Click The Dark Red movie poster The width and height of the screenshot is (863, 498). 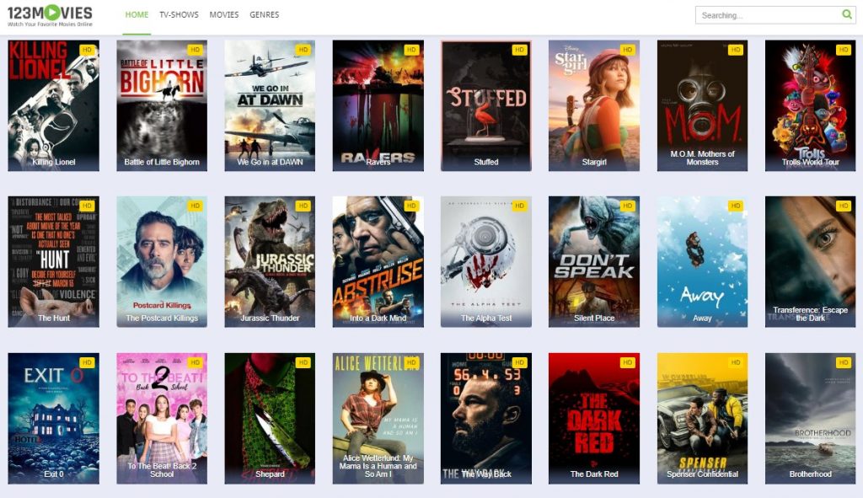tap(594, 418)
